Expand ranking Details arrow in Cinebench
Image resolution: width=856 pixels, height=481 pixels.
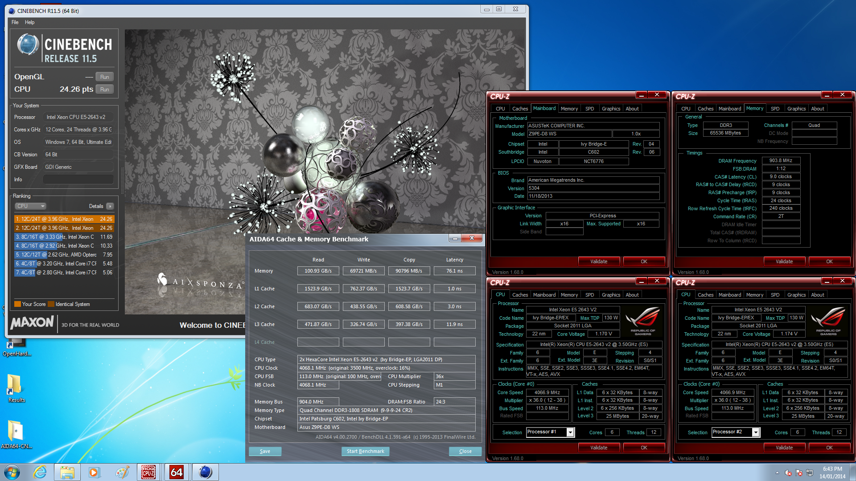pos(110,206)
